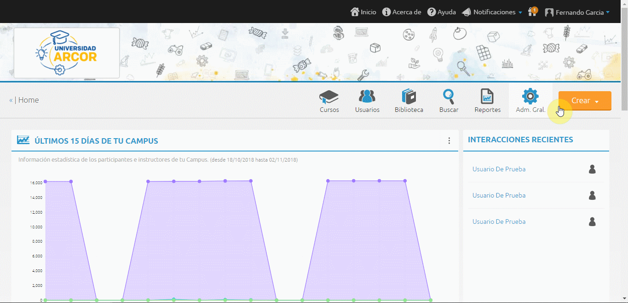Collapse sidebar with the « arrow
This screenshot has width=628, height=303.
[11, 100]
